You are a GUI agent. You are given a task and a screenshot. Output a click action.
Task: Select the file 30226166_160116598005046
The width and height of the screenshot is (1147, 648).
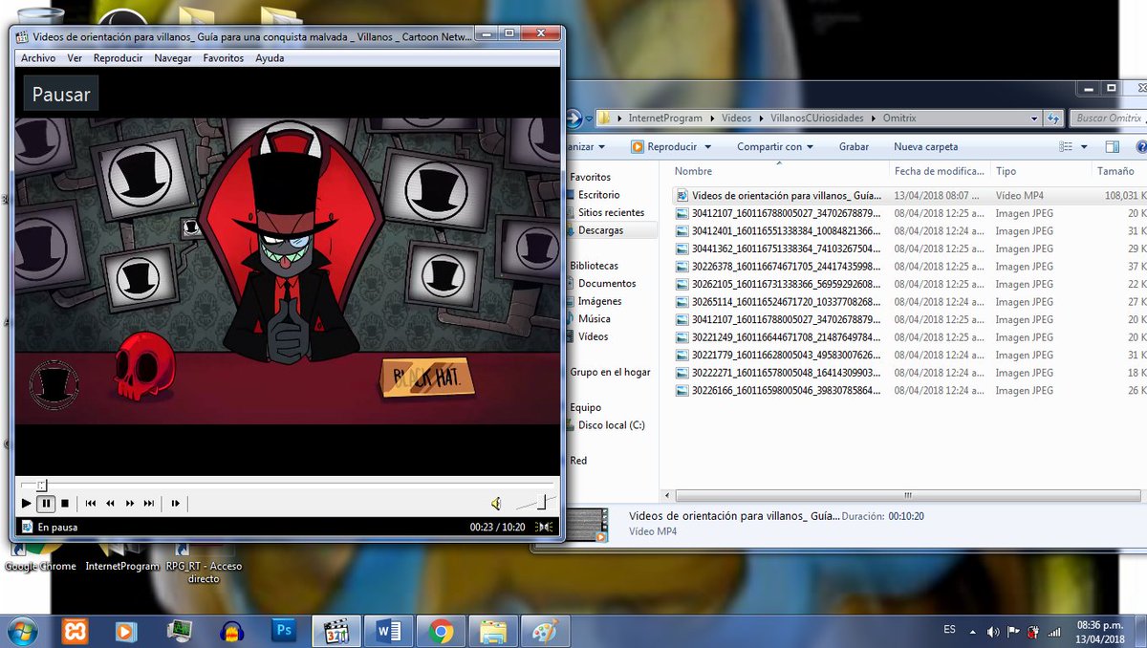908,390
